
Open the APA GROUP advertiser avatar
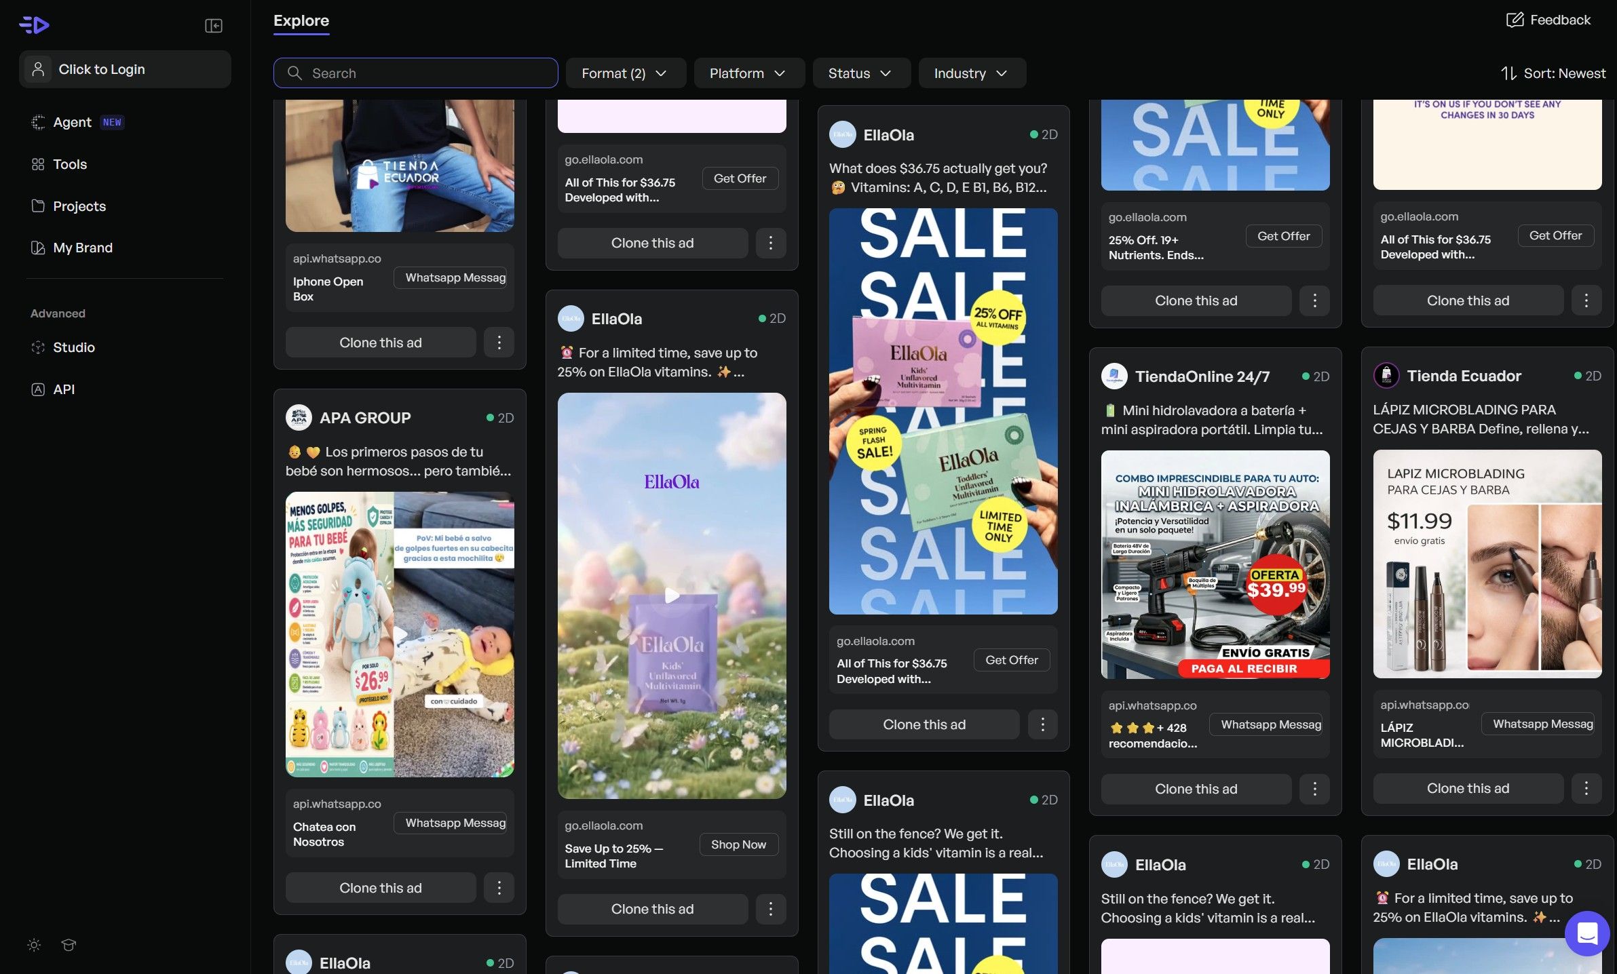point(299,418)
